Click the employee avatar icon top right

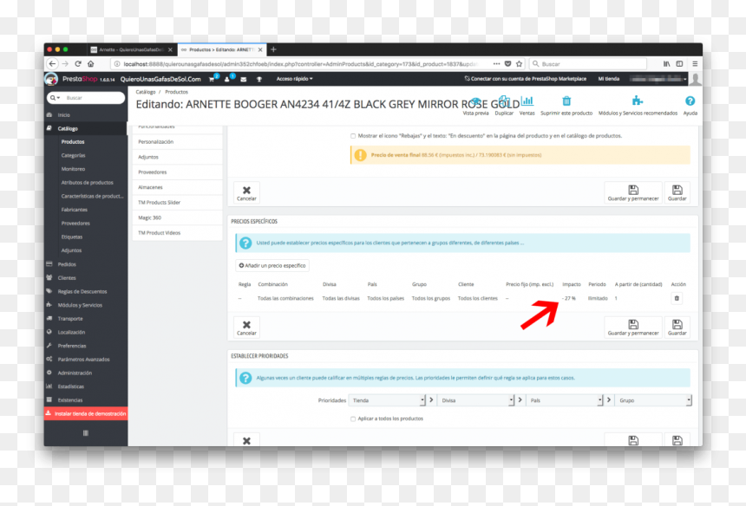point(695,80)
